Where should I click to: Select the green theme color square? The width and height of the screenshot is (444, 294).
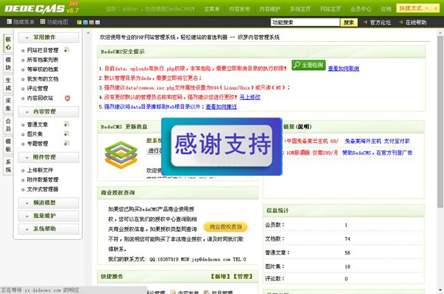[79, 23]
